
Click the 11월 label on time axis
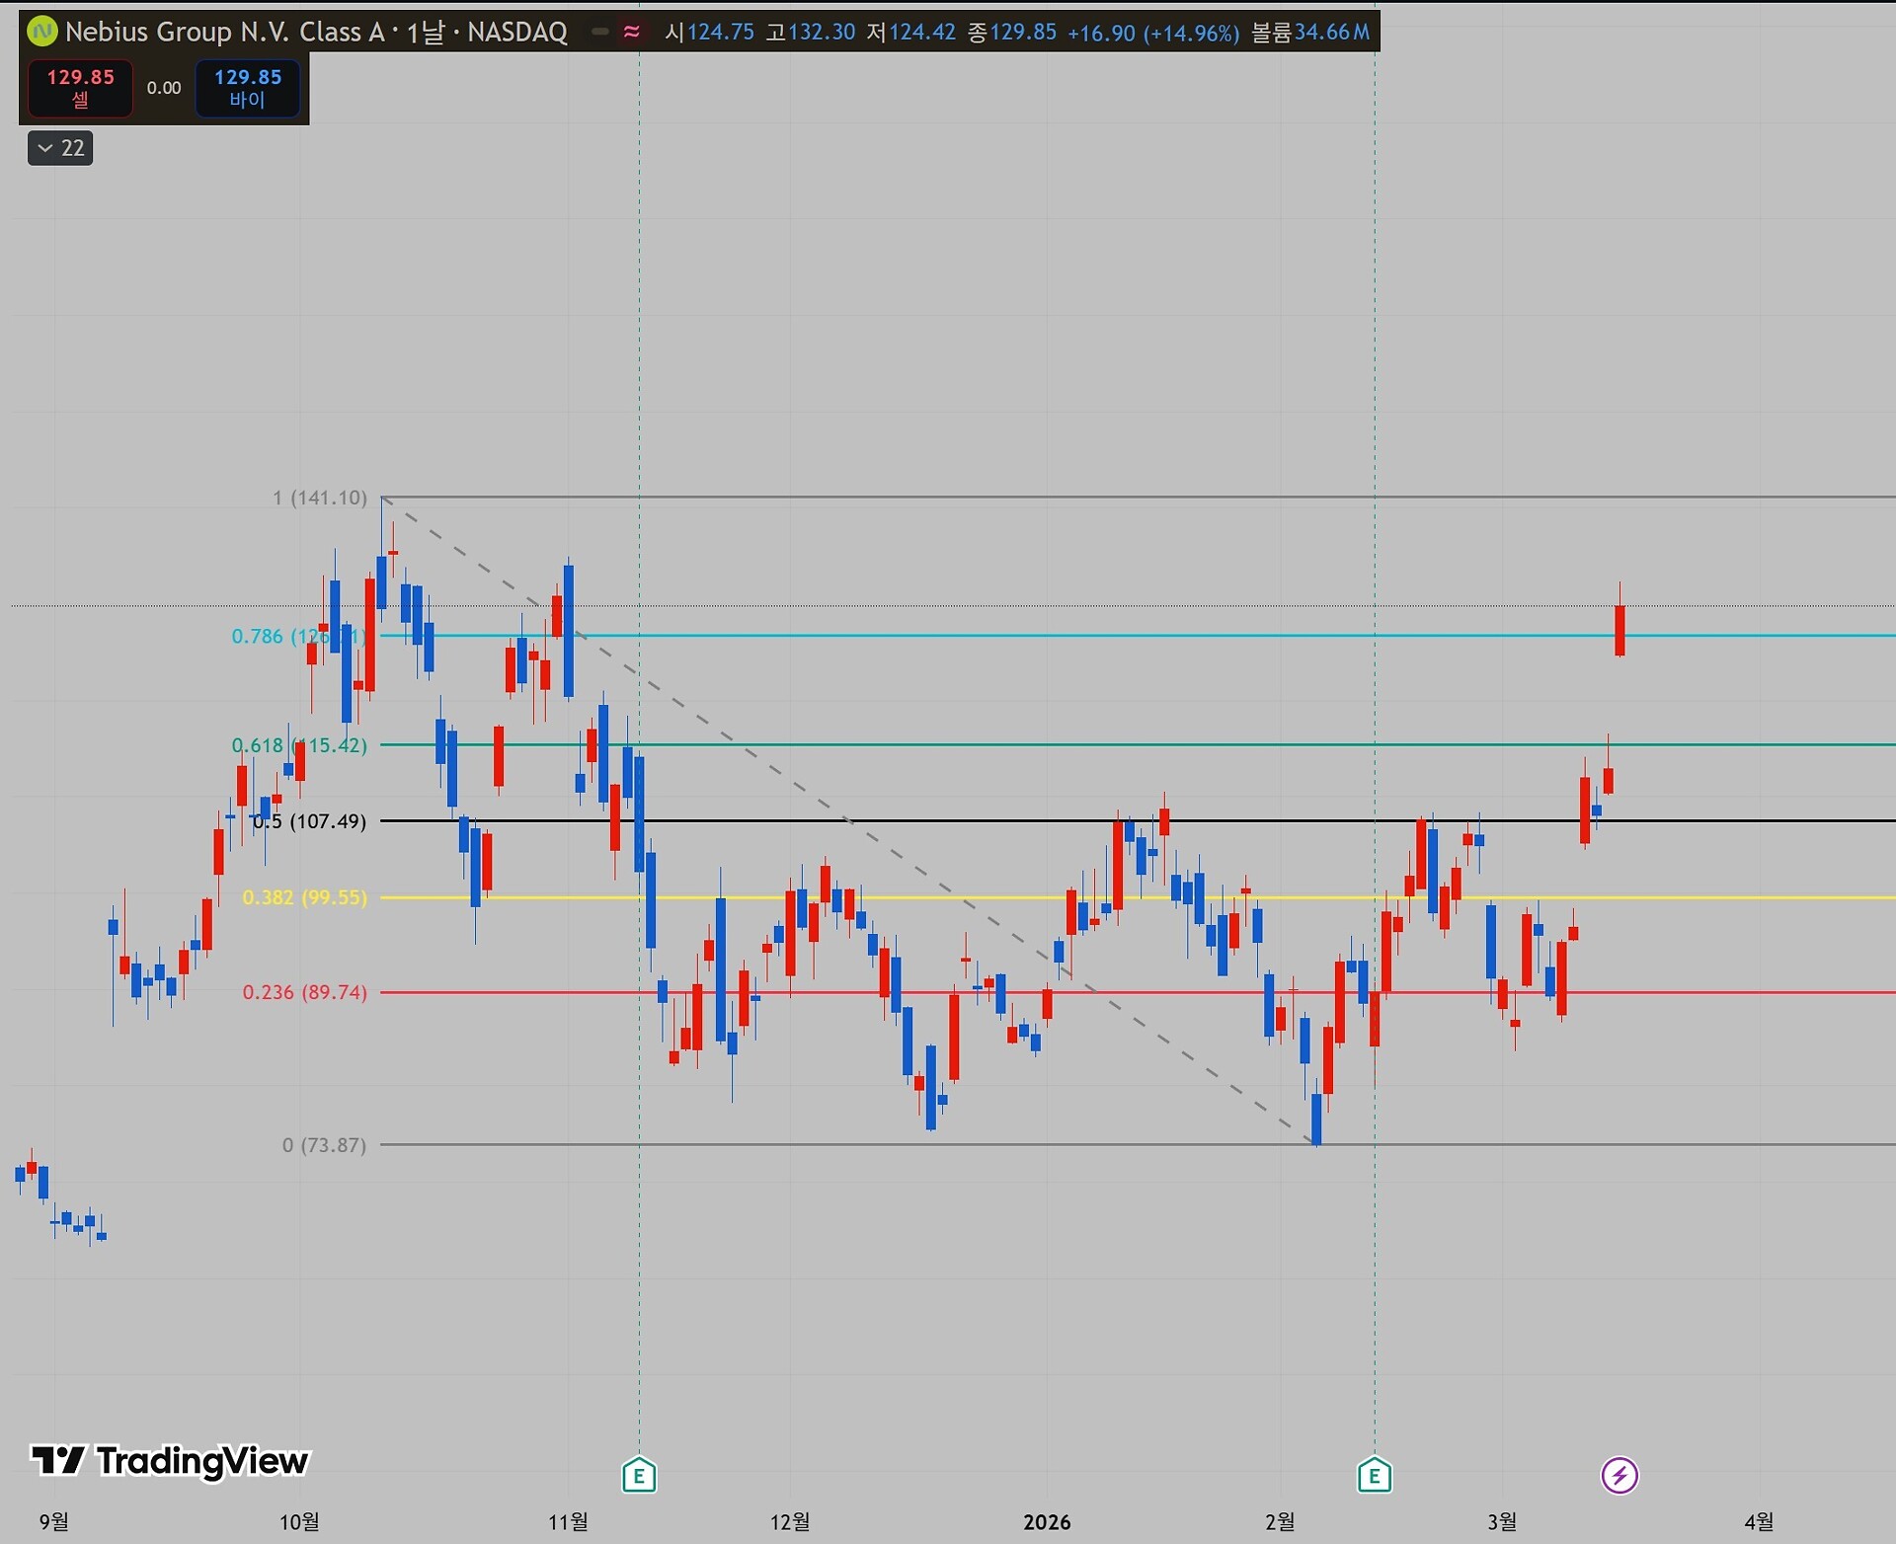568,1521
